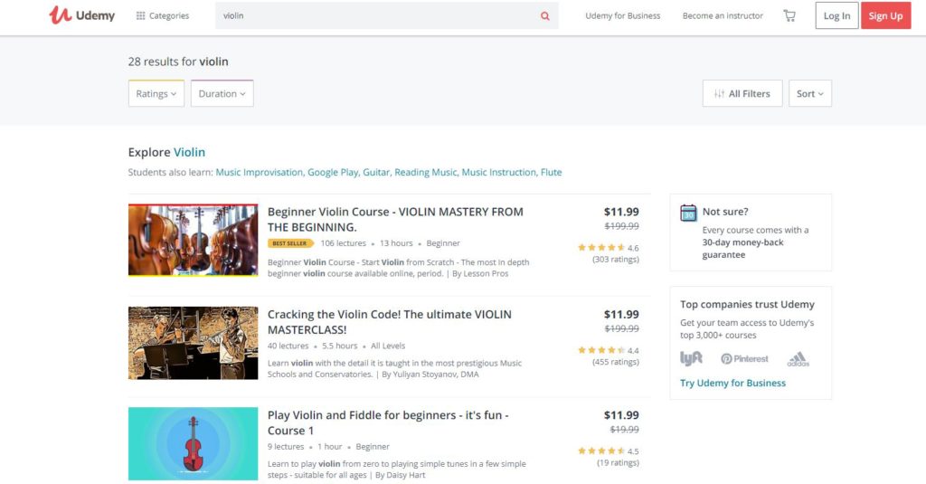Click the Lyft logo
The image size is (926, 484).
[x=691, y=358]
